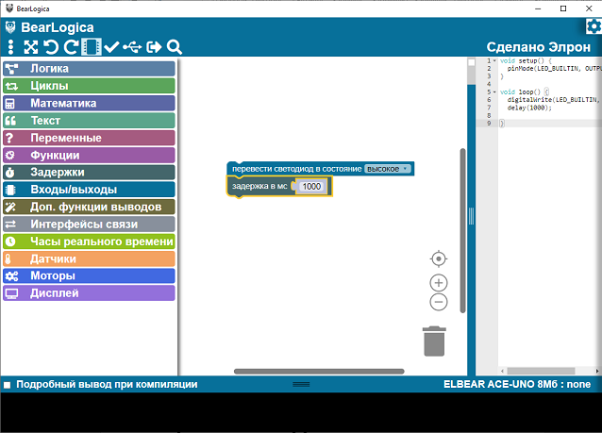Click the delay value field showing 1000

[x=311, y=187]
